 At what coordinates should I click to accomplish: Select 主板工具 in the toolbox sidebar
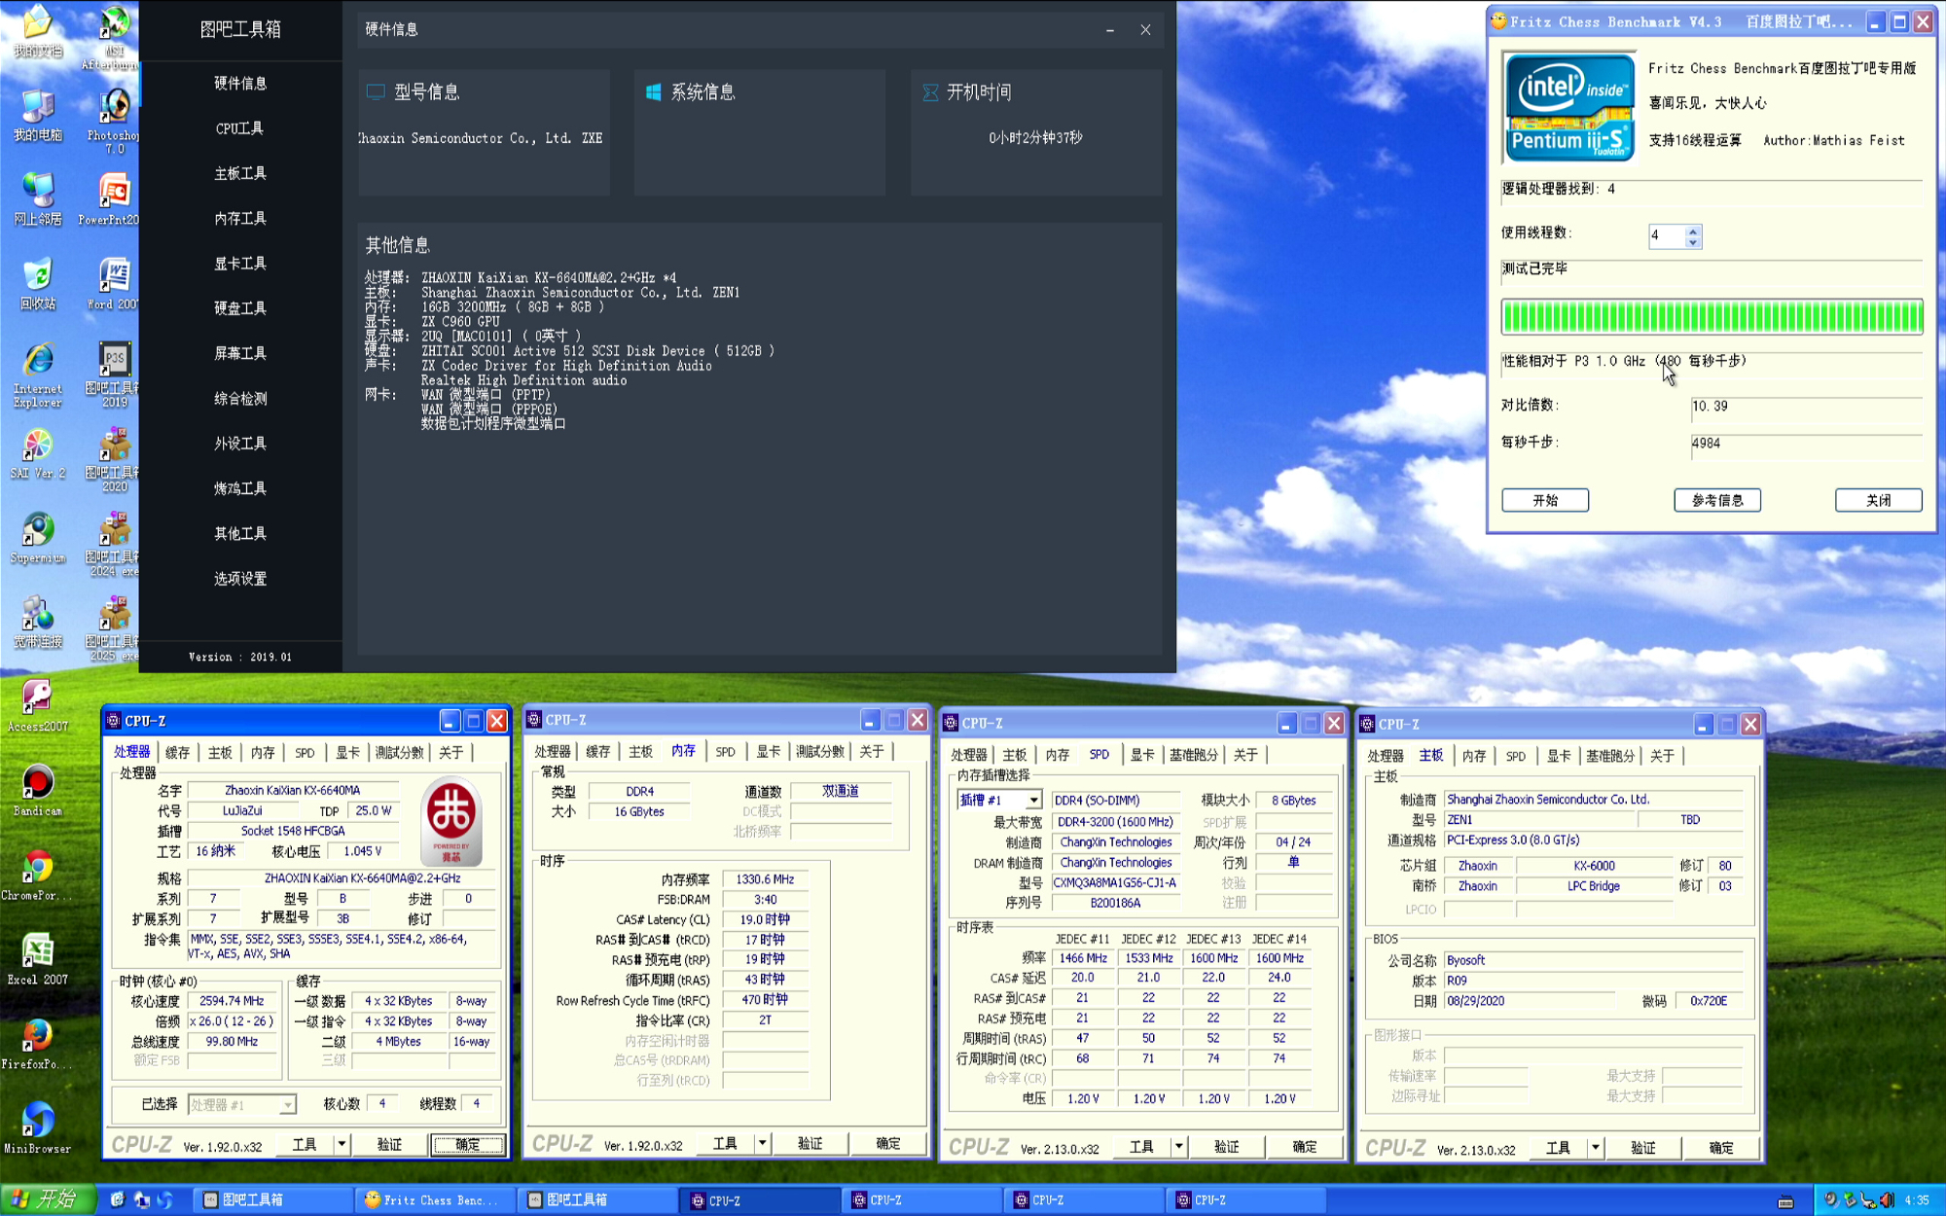tap(240, 173)
